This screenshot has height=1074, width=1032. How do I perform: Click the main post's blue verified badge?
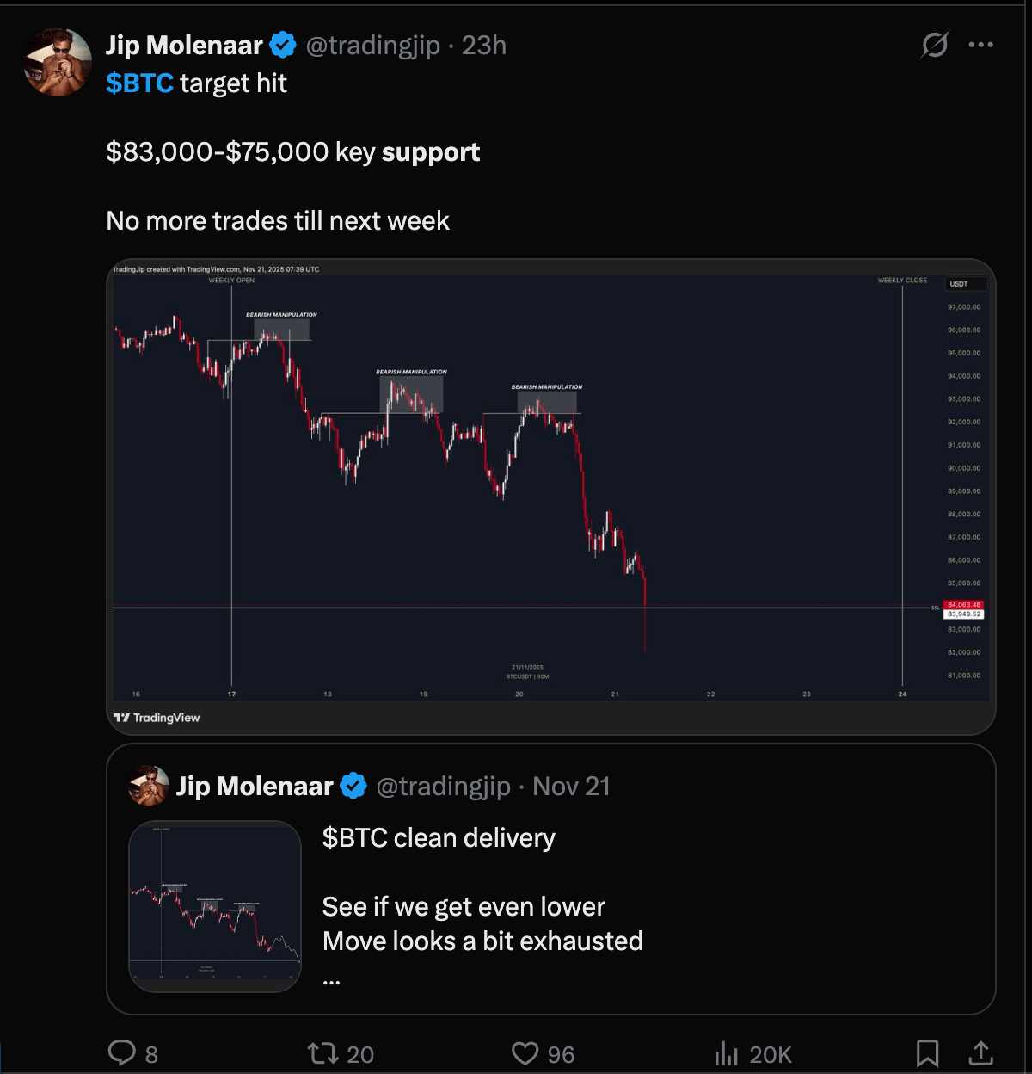(x=283, y=45)
